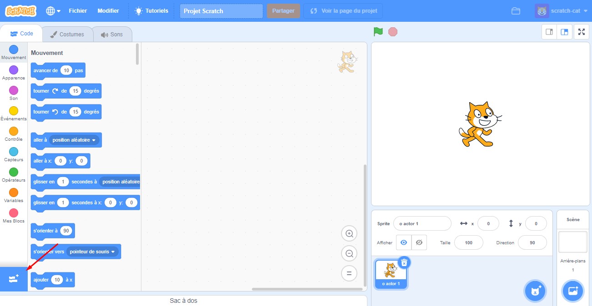592x306 pixels.
Task: Delete sprite with the trash icon
Action: 404,262
